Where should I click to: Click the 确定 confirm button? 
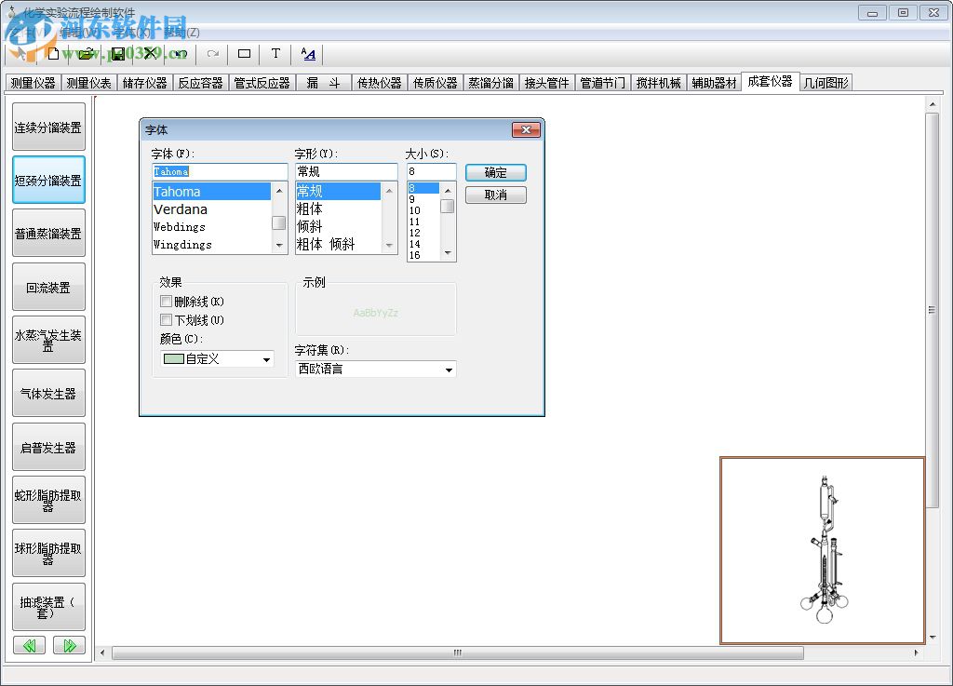point(496,172)
